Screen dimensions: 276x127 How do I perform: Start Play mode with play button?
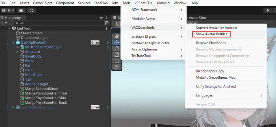(x=268, y=10)
